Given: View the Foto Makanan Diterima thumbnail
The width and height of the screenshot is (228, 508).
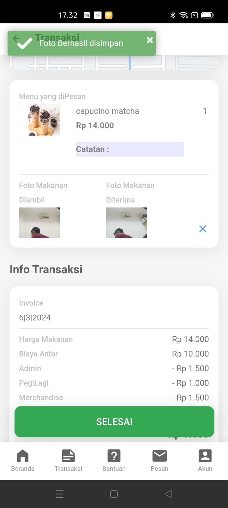Looking at the screenshot, I should point(126,223).
